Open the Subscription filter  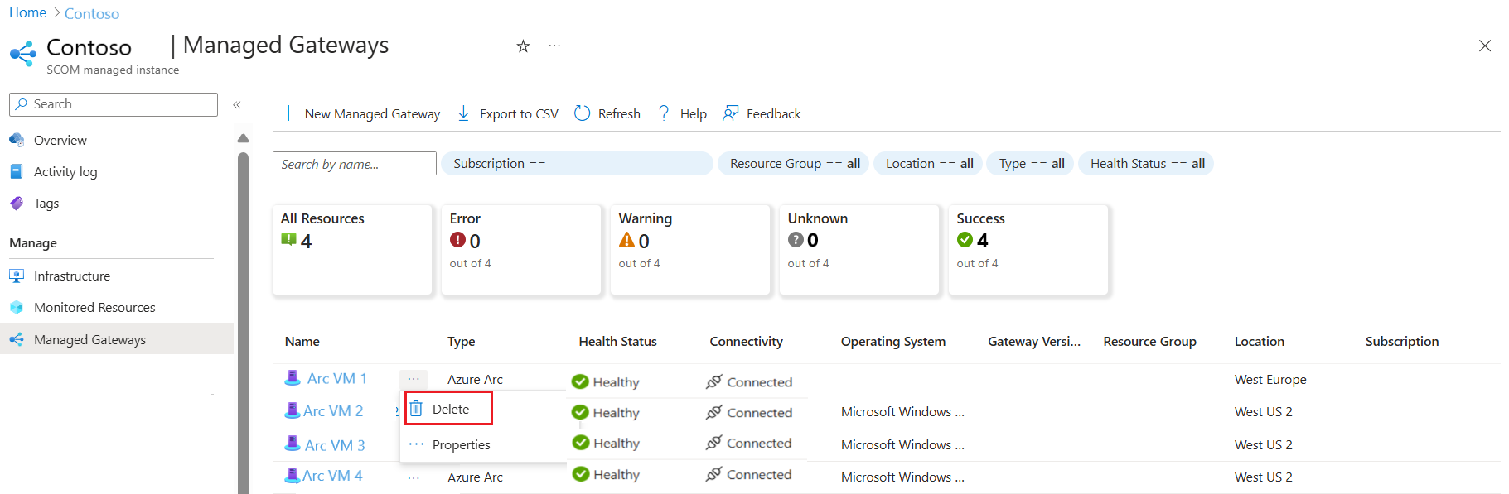(577, 164)
